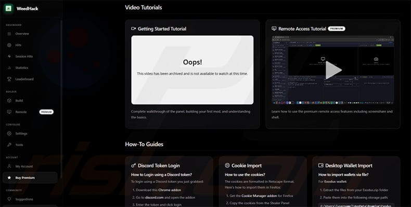Image resolution: width=411 pixels, height=207 pixels.
Task: Click the Getting Started Tutorial title
Action: 162,29
